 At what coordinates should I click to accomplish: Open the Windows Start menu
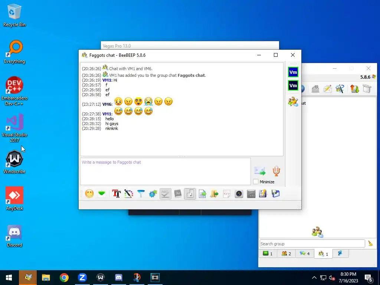(x=9, y=278)
